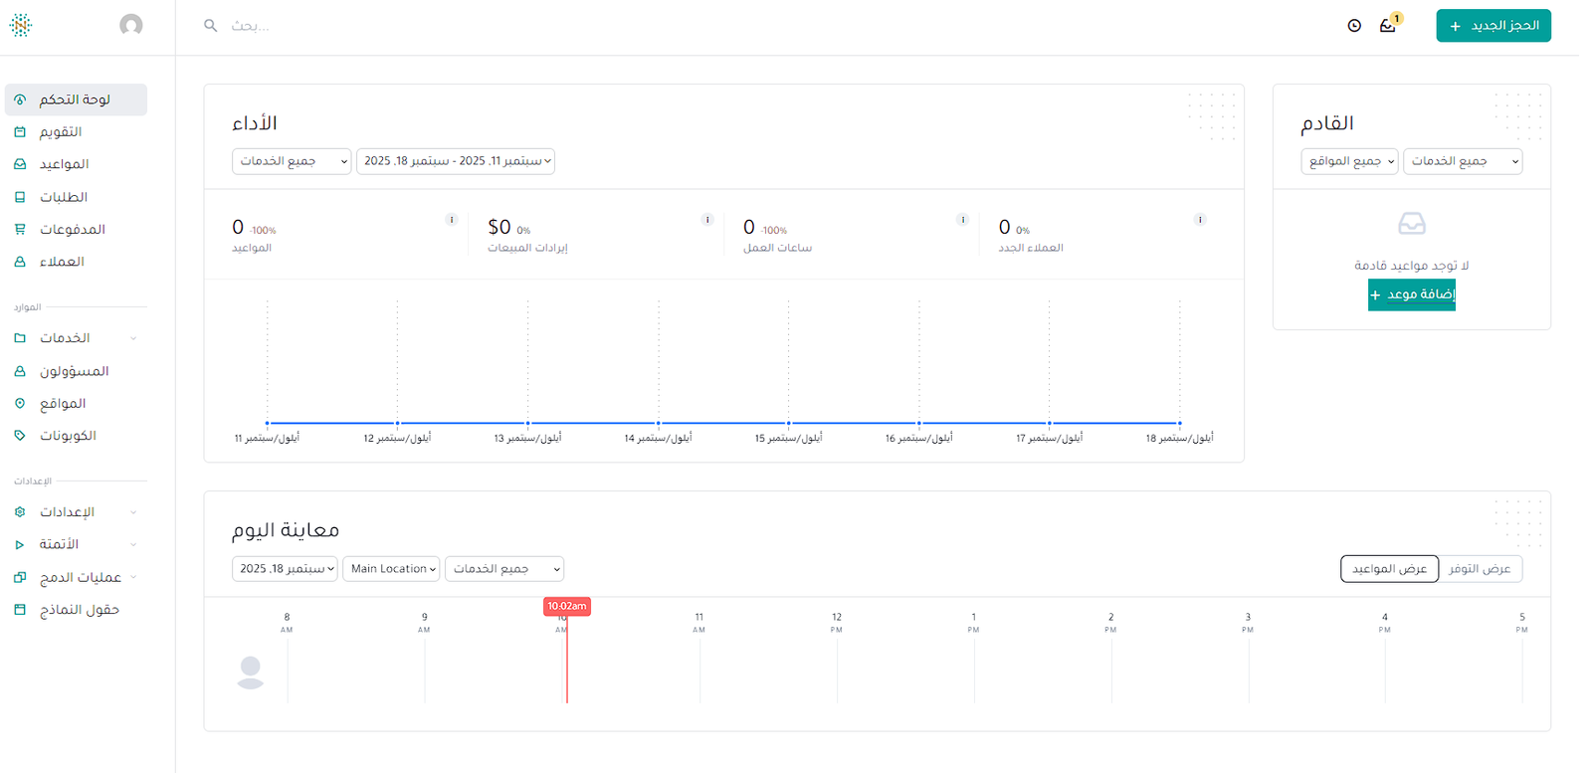
Task: Click الحجز الجديد button
Action: tap(1492, 26)
